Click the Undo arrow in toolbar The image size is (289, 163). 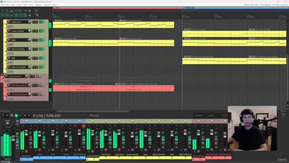pos(20,11)
